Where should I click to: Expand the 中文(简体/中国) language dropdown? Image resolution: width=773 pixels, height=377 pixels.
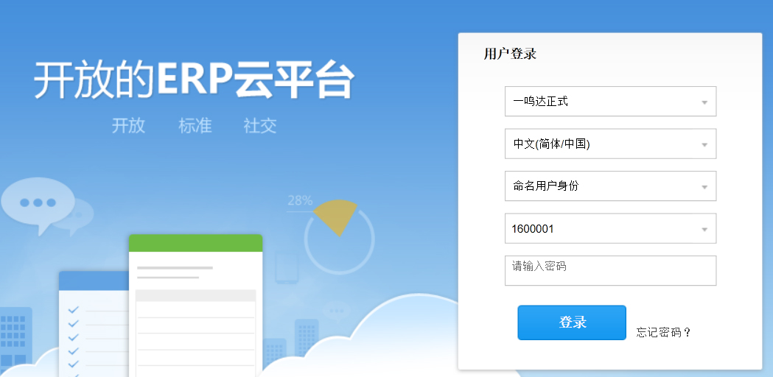[x=610, y=144]
